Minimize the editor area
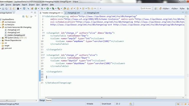Viewport: 189px width, 106px height. 183,12
